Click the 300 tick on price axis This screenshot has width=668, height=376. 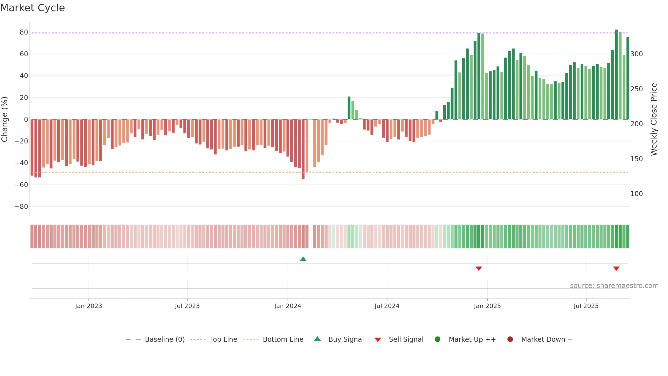(637, 54)
